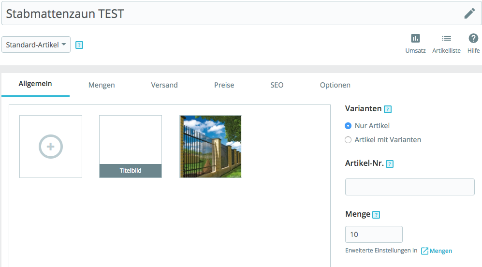Click the plus icon to add image

[x=51, y=147]
